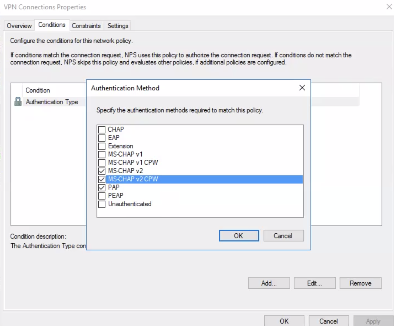Uncheck the MS-CHAP v2 option

click(x=102, y=171)
